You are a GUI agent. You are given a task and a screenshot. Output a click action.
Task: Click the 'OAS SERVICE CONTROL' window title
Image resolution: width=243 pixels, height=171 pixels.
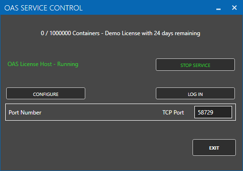pos(43,8)
